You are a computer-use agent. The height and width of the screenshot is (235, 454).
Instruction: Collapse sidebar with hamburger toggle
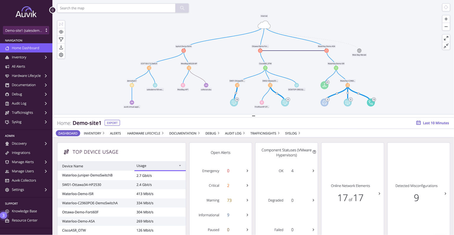click(x=53, y=10)
